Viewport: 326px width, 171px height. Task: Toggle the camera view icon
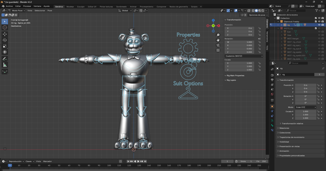[x=218, y=45]
